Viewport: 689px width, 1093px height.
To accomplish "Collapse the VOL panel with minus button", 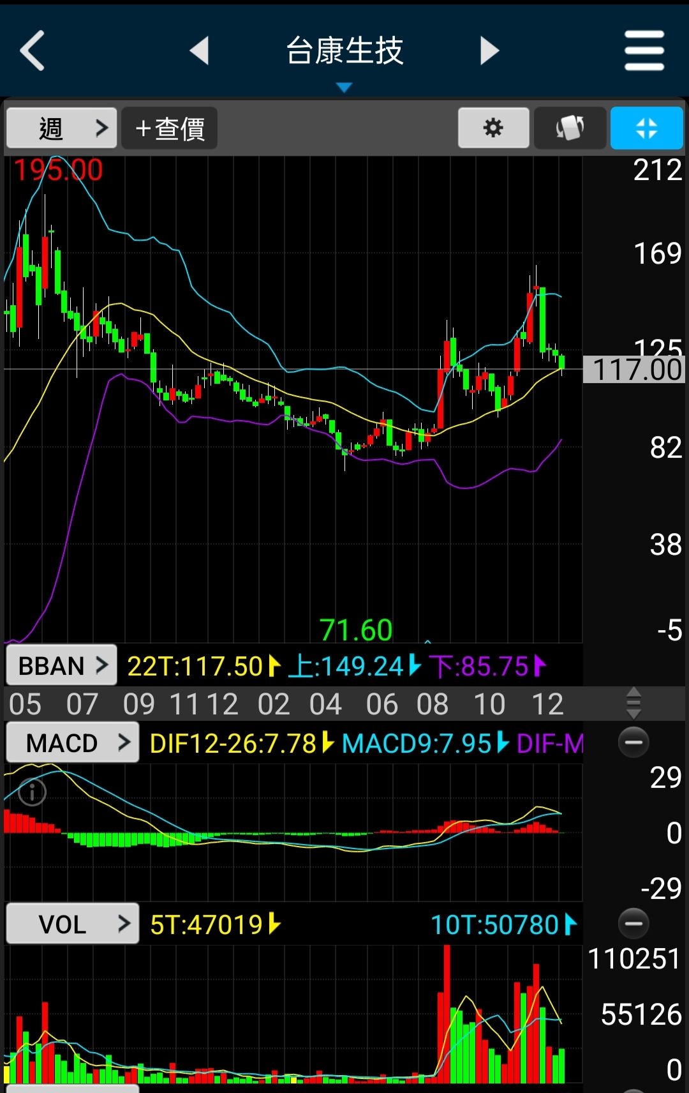I will (633, 924).
